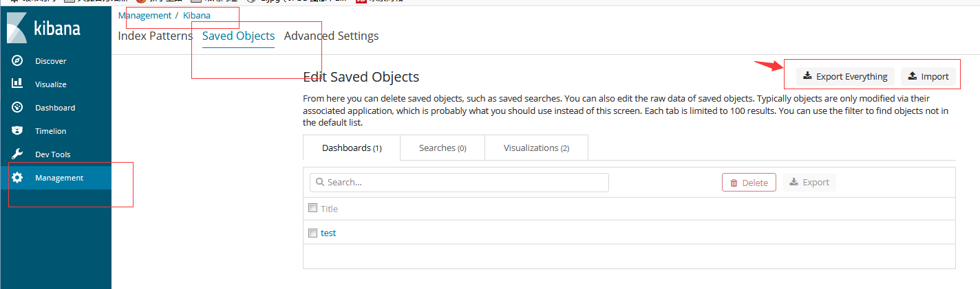Open Discover compass icon in sidebar
This screenshot has width=980, height=289.
click(18, 61)
